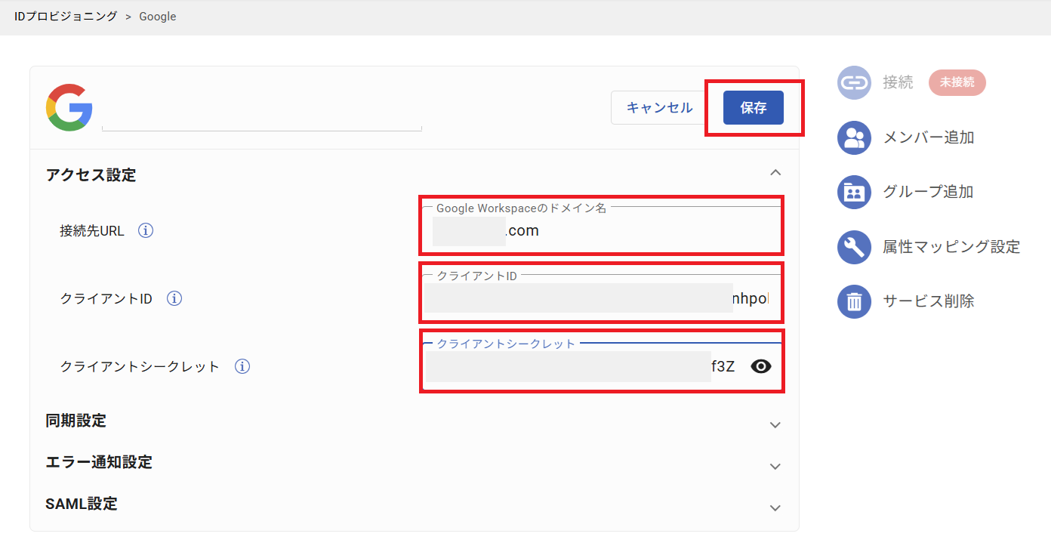1051x546 pixels.
Task: Collapse the アクセス設定 section
Action: tap(775, 172)
